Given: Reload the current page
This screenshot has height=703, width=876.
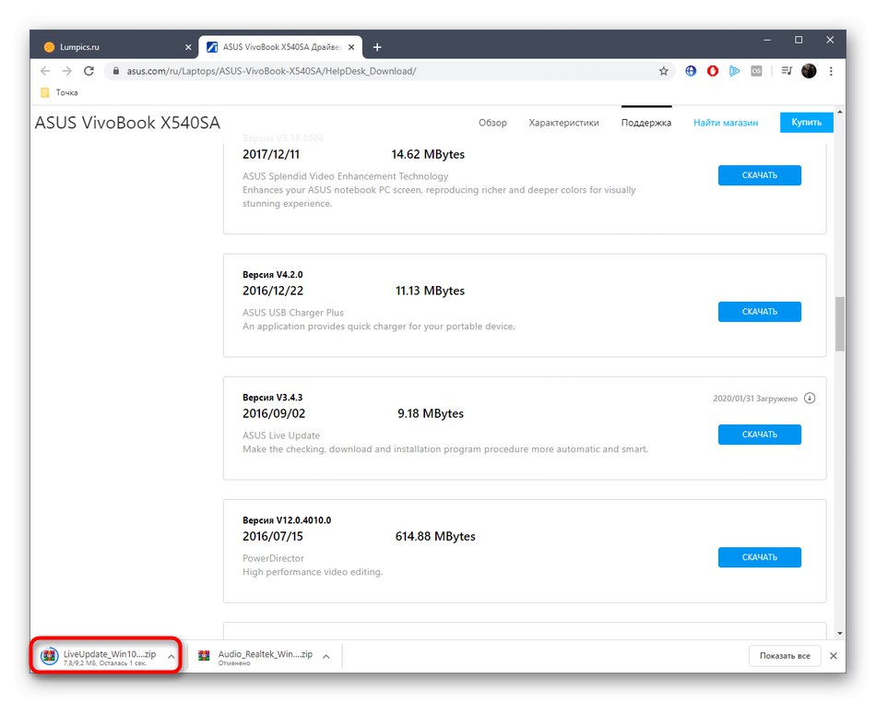Looking at the screenshot, I should 89,70.
